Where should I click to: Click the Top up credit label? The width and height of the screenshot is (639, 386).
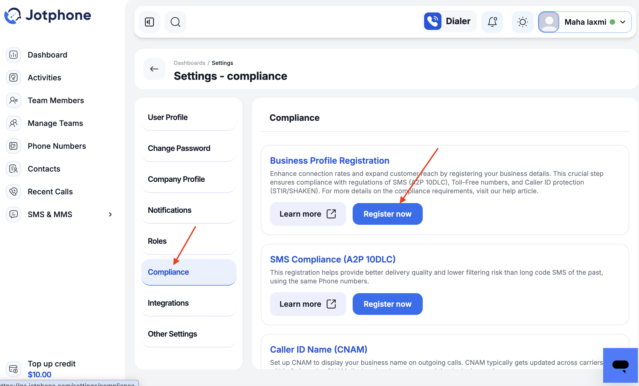[52, 364]
